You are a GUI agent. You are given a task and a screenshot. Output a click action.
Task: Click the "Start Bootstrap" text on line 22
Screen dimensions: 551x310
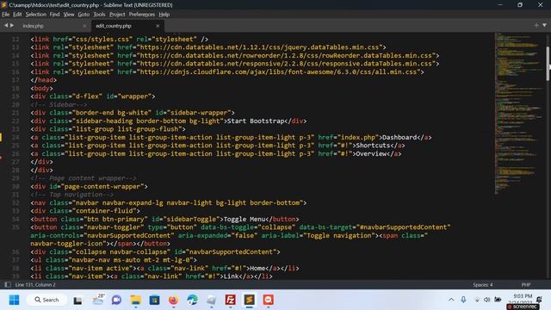tap(256, 121)
